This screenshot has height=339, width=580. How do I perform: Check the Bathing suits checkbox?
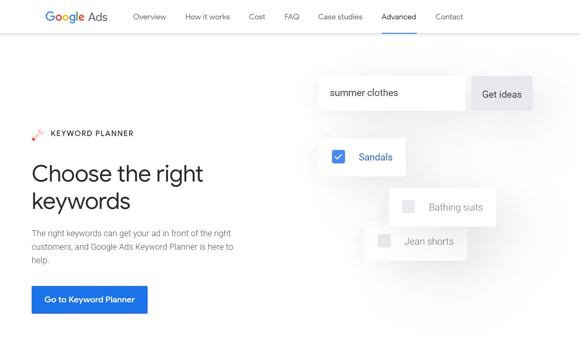408,207
